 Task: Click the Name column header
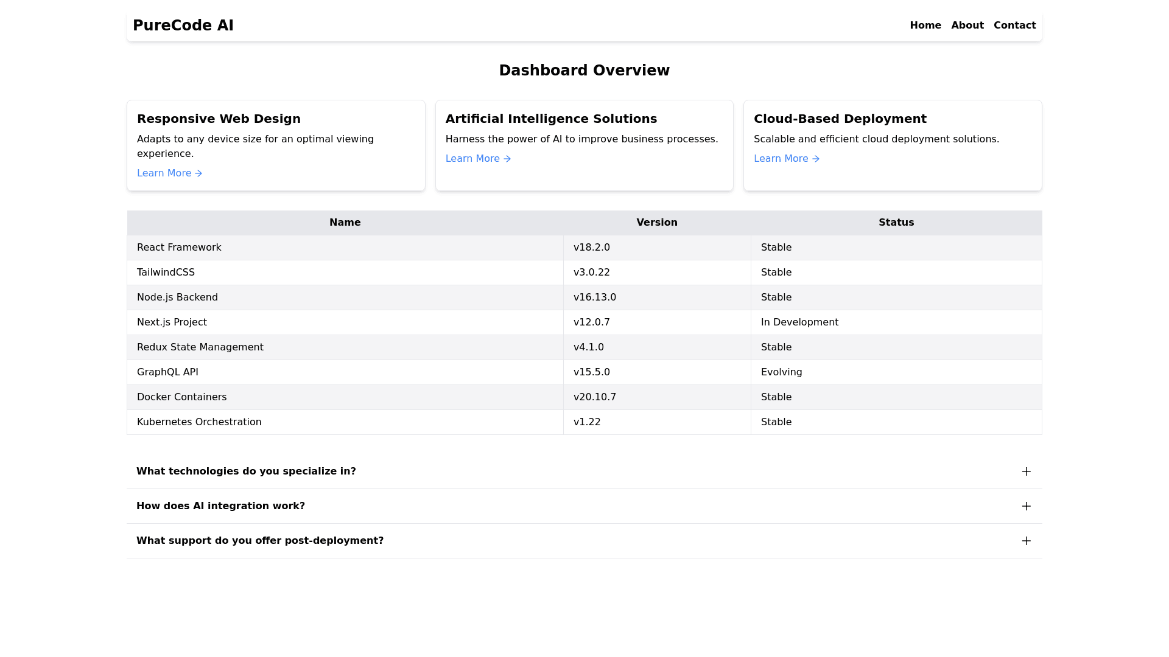pyautogui.click(x=345, y=223)
